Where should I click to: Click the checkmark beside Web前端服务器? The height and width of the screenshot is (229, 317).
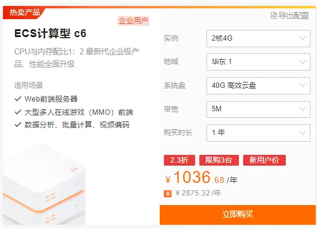[18, 99]
